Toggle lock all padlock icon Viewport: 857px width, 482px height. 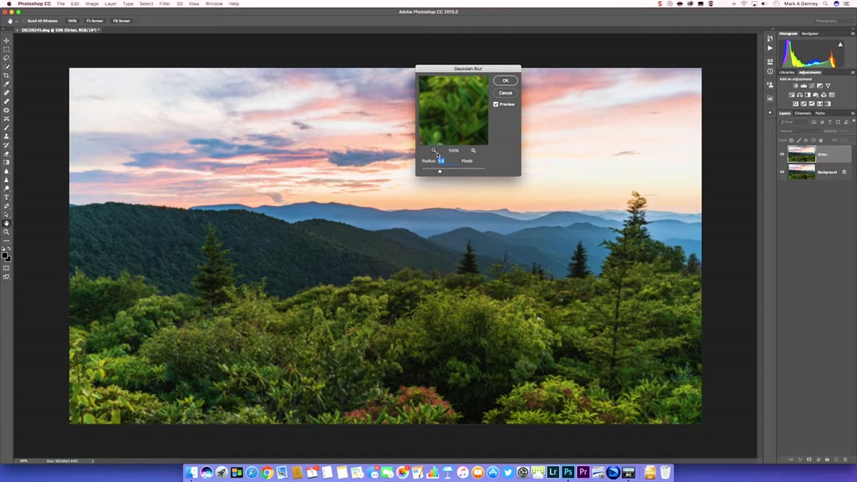coord(821,140)
